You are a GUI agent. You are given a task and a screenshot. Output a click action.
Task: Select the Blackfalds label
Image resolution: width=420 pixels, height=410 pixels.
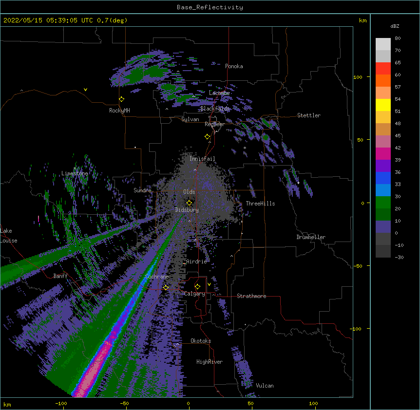coord(215,109)
